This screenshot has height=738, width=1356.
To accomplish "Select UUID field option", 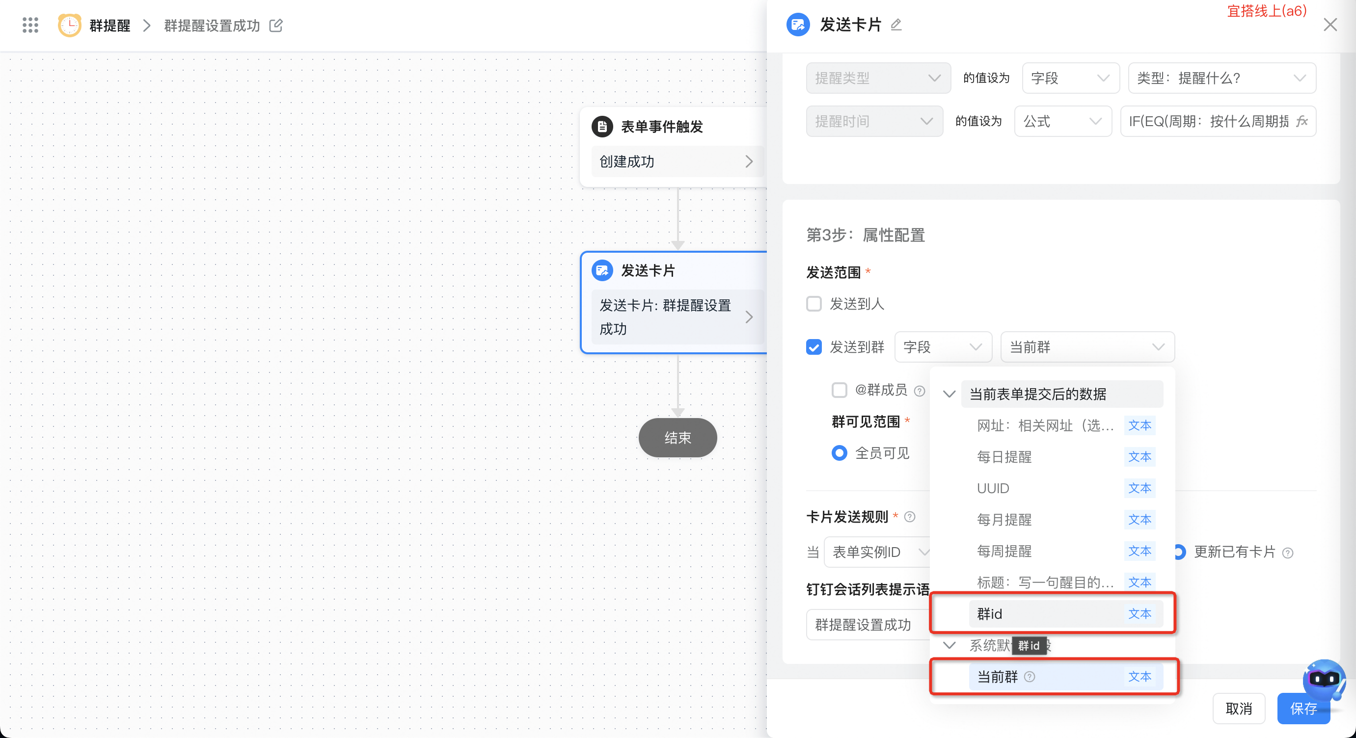I will coord(1066,488).
